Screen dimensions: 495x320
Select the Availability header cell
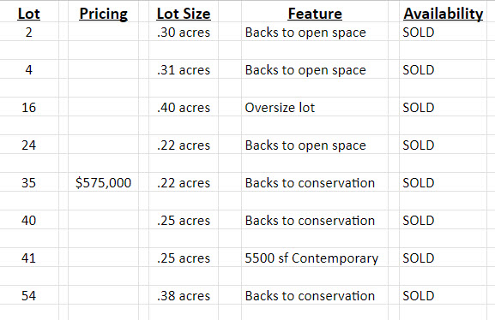pos(444,14)
